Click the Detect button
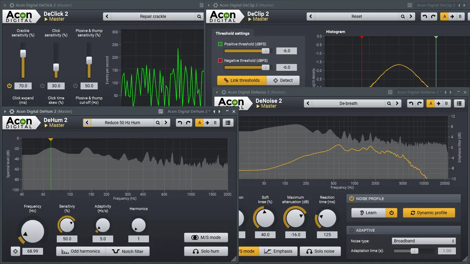The width and height of the screenshot is (470, 264). coord(283,80)
